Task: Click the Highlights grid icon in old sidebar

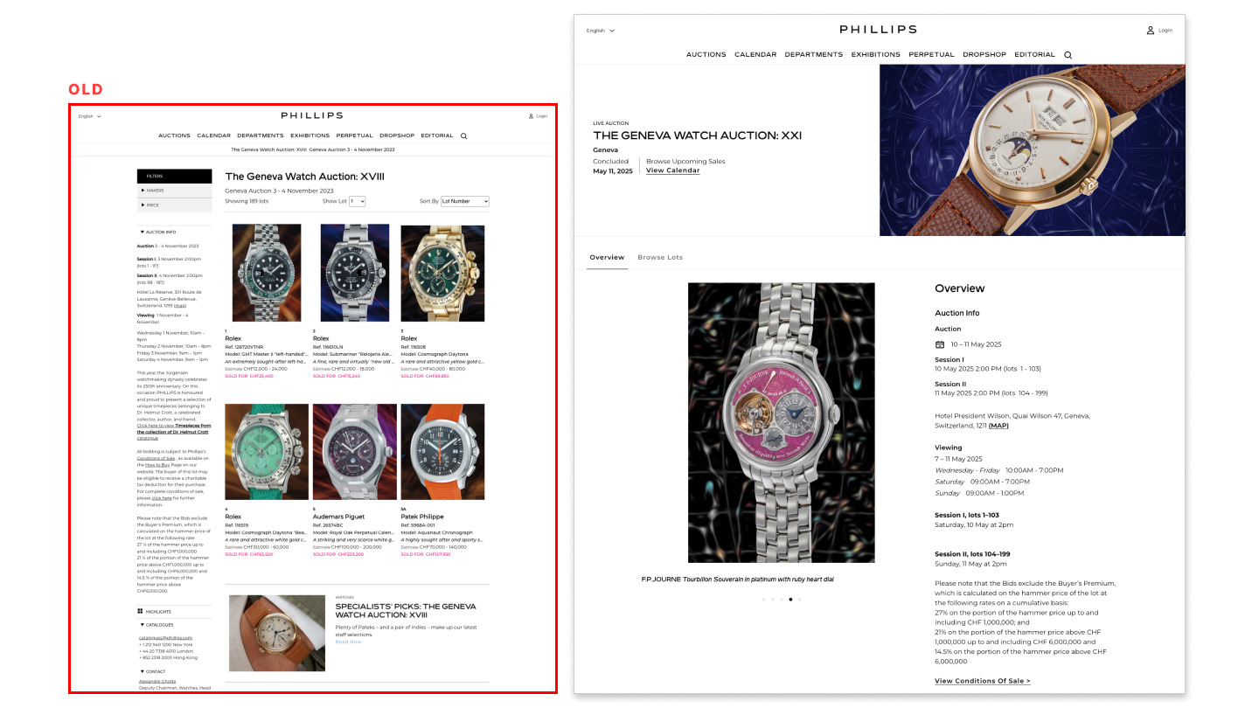Action: click(x=140, y=611)
